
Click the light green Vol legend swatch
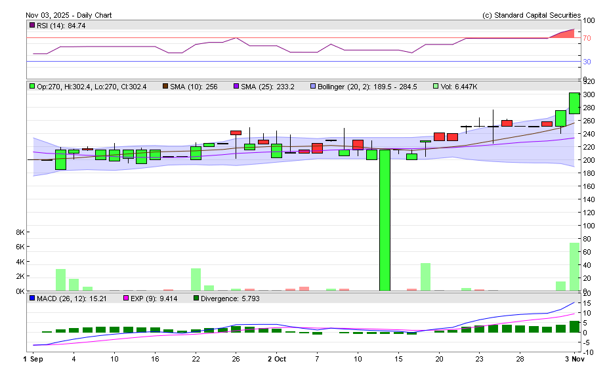click(x=436, y=86)
